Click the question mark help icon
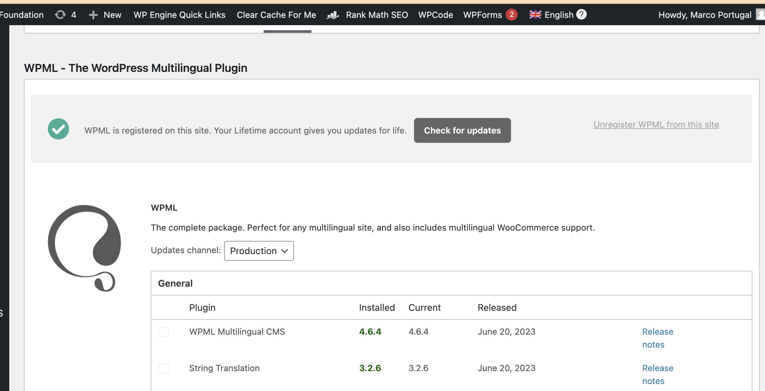 point(581,14)
